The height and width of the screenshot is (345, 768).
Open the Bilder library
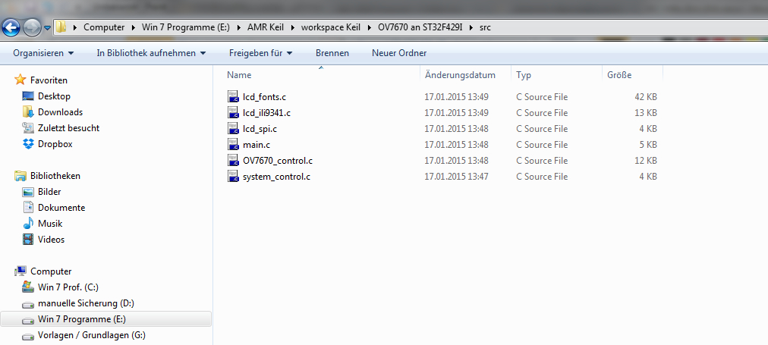(49, 192)
